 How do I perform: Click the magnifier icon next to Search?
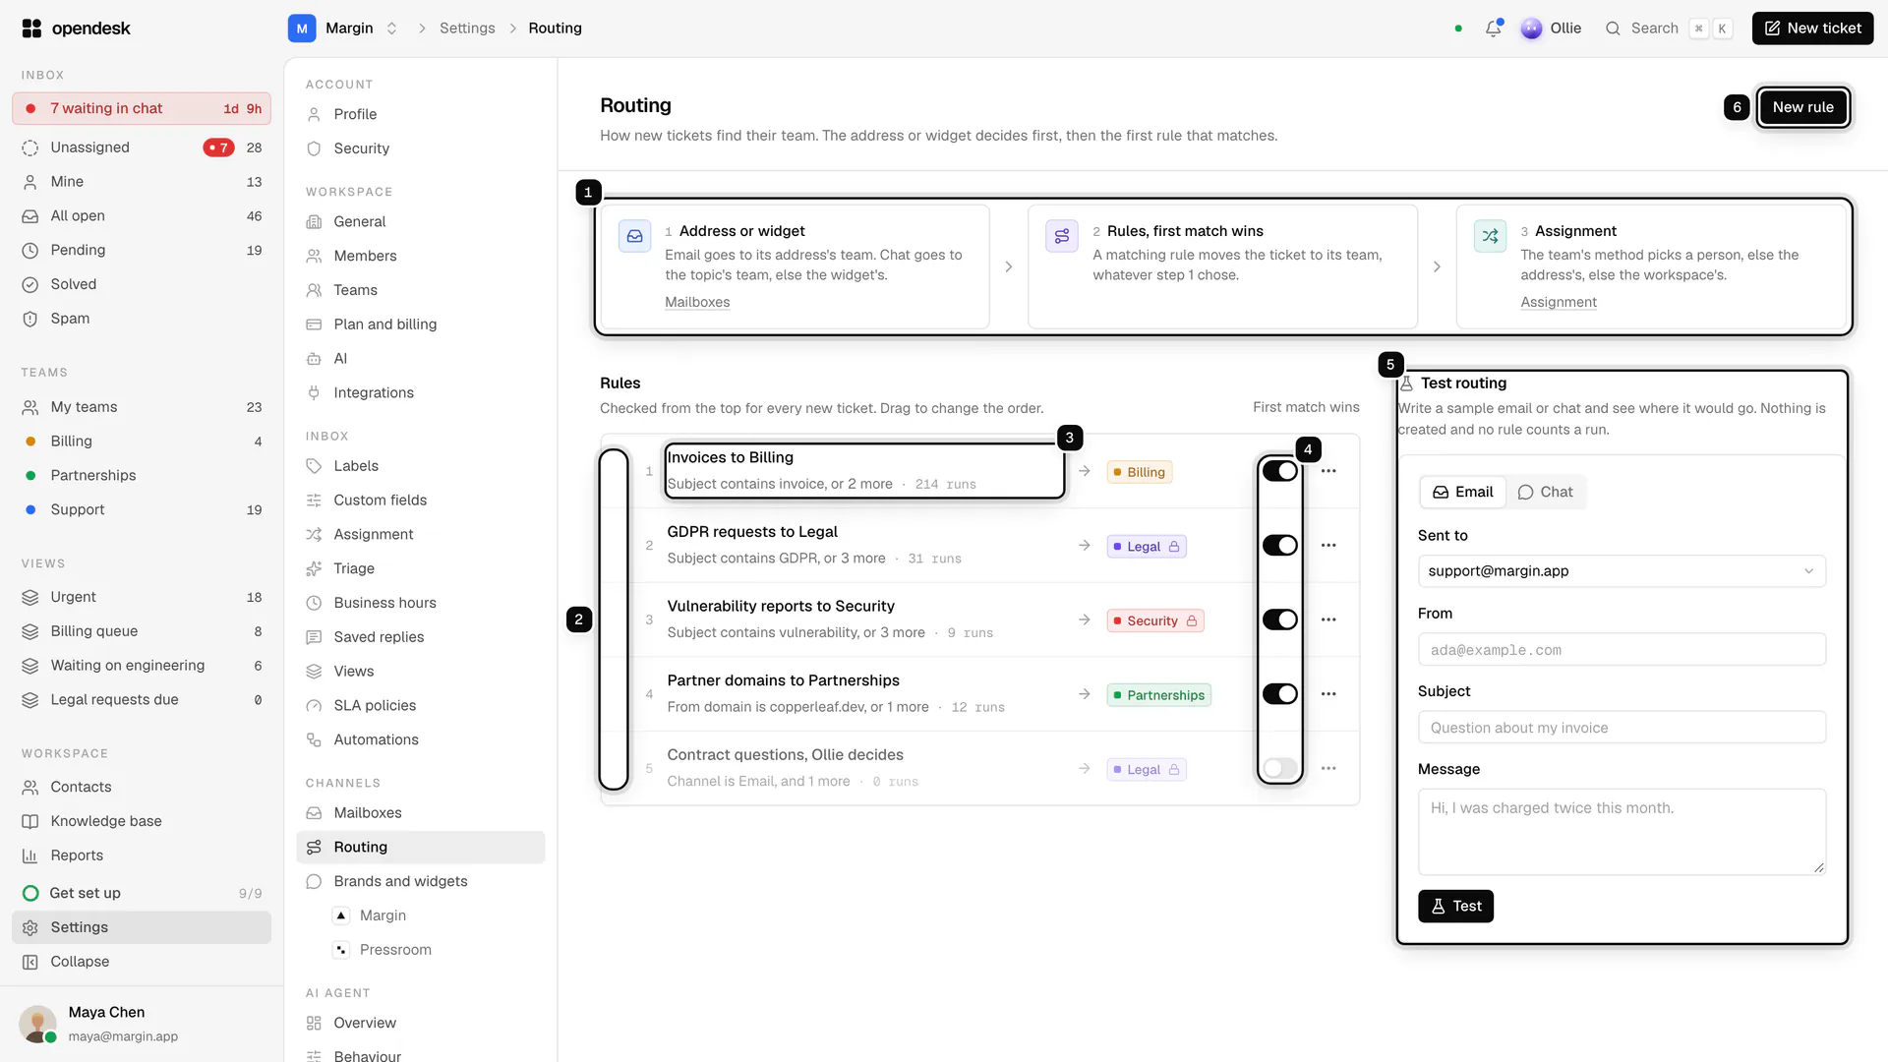point(1613,29)
